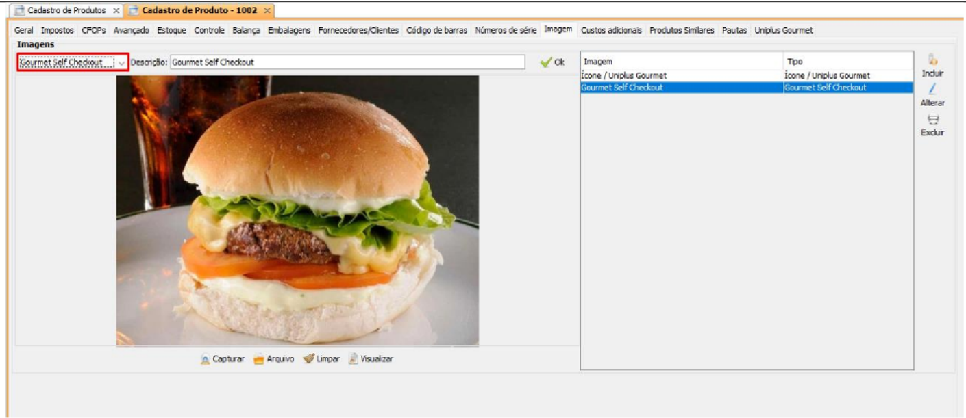
Task: Click the Ícone / Uniplus Gourmet cell in the Tipo column
Action: pyautogui.click(x=849, y=76)
